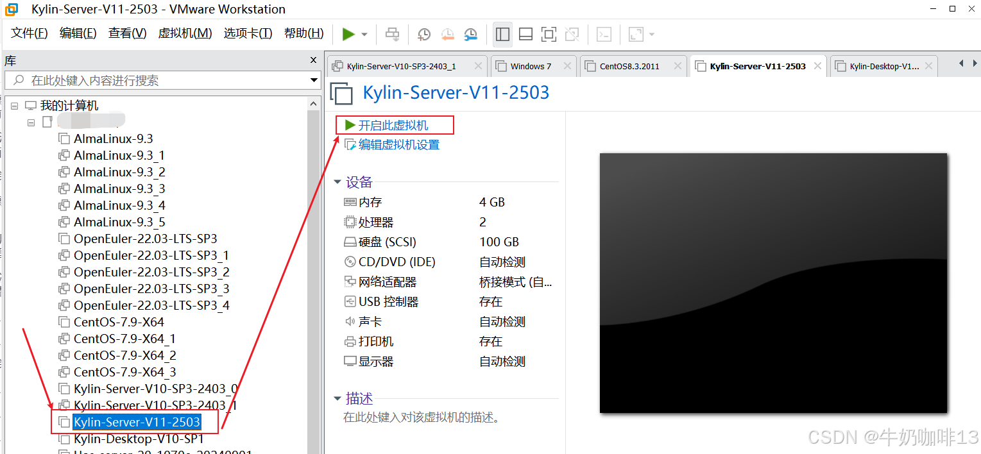This screenshot has width=981, height=454.
Task: Close the library panel with X
Action: click(314, 60)
